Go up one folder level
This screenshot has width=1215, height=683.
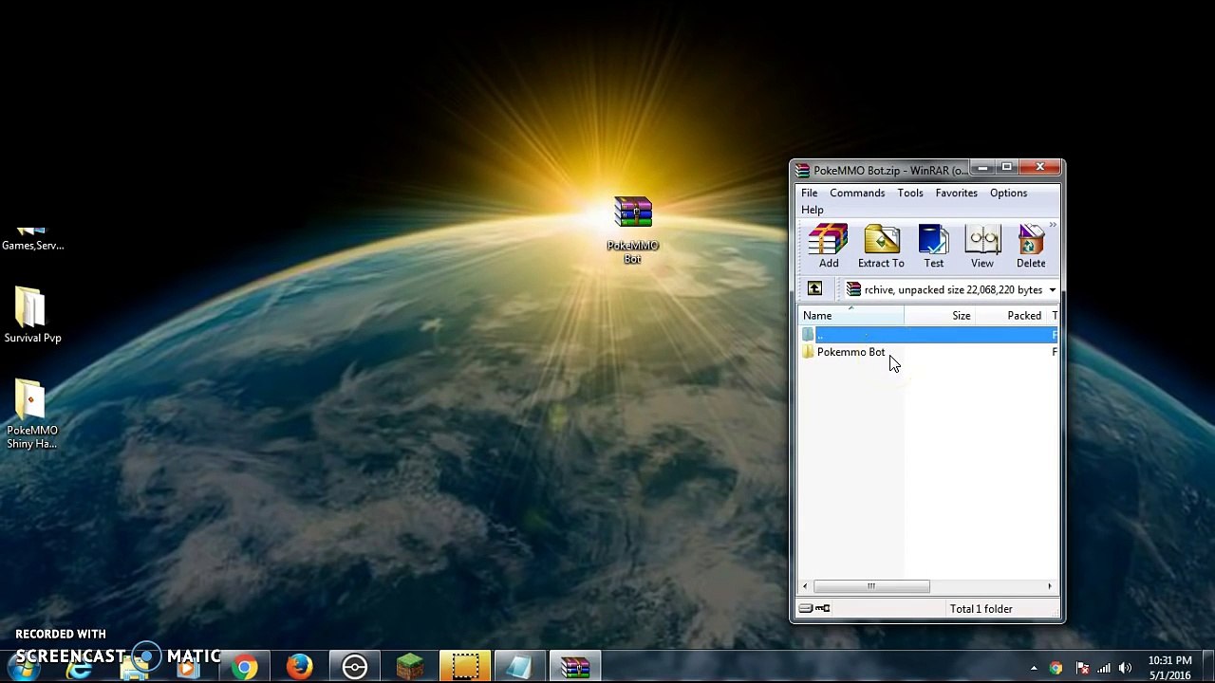(x=814, y=289)
